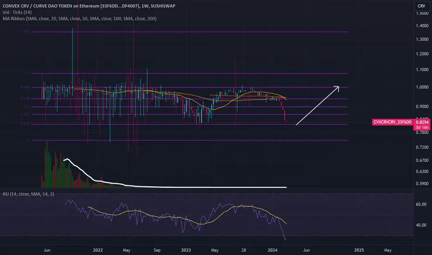The image size is (432, 255).
Task: Click the 0.5900 price axis label
Action: pos(422,183)
